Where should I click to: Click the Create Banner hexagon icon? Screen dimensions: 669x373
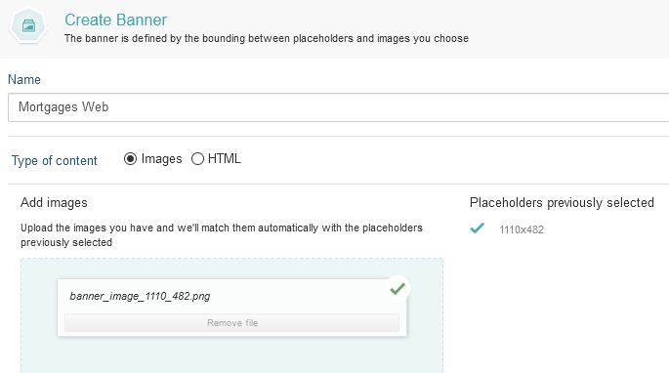click(x=28, y=26)
